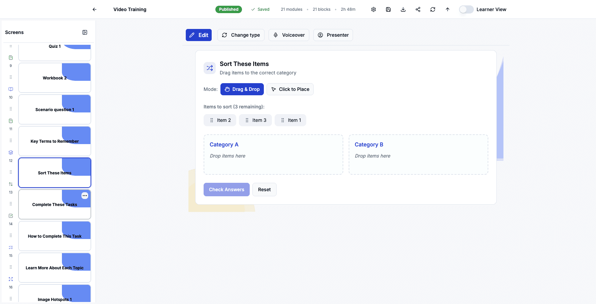Image resolution: width=596 pixels, height=304 pixels.
Task: Collapse the Screens sidebar panel
Action: [84, 32]
